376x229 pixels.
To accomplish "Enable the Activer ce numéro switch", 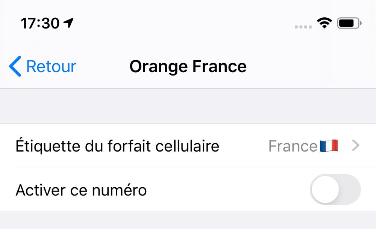I will point(335,190).
